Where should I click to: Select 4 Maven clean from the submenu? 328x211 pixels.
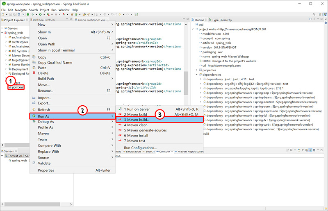click(x=159, y=125)
